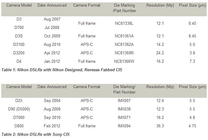Screen dimensions: 208x140
Task: Select the D7000 camera model cell
Action: tap(19, 117)
